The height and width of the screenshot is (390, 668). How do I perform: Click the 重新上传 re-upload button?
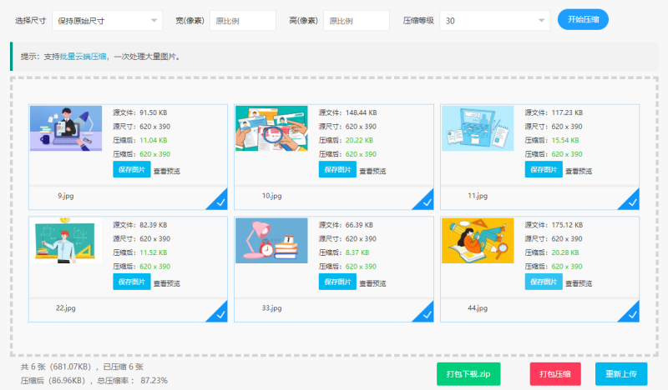pos(621,374)
